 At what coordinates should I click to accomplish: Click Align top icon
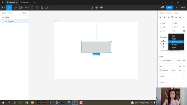[x=172, y=17]
